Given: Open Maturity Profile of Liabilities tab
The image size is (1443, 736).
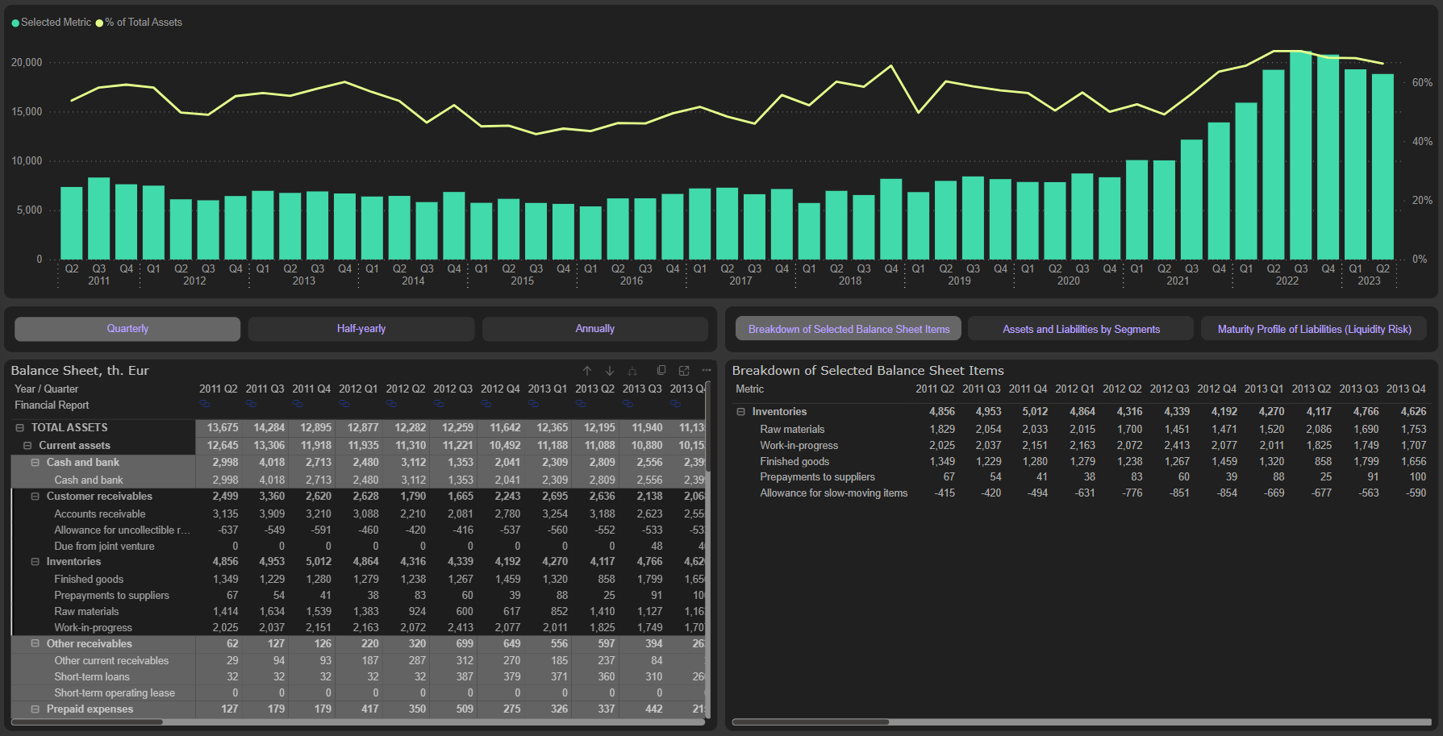Looking at the screenshot, I should click(x=1314, y=329).
